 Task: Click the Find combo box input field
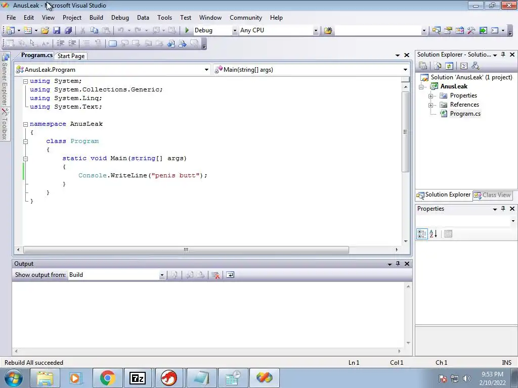pos(378,31)
